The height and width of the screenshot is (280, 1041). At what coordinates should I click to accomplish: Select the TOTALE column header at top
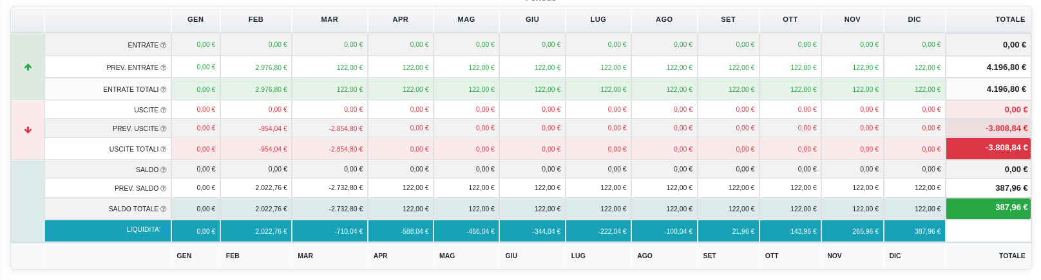[x=1009, y=19]
